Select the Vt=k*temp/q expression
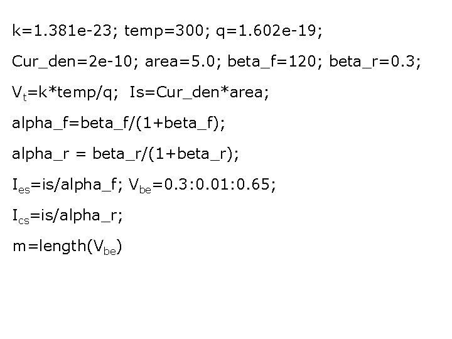Viewport: 452px width, 339px height. point(65,93)
